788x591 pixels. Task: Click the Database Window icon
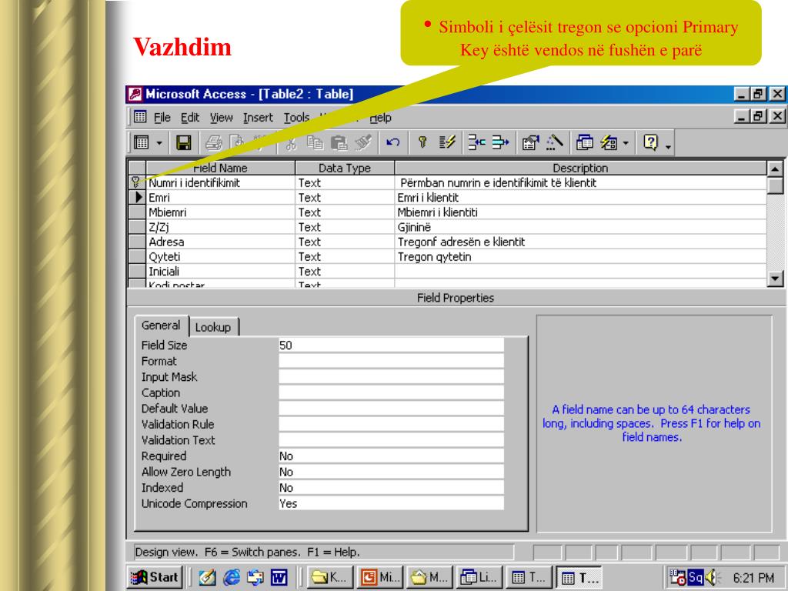click(x=585, y=143)
